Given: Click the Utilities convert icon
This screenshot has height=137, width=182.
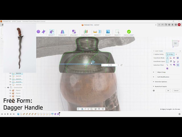Looking at the screenshot, I should tap(74, 32).
